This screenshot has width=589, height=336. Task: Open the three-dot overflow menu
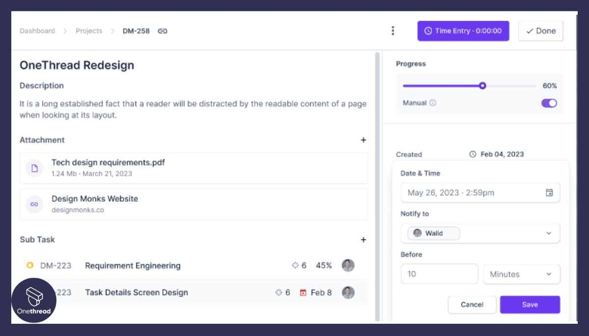393,30
